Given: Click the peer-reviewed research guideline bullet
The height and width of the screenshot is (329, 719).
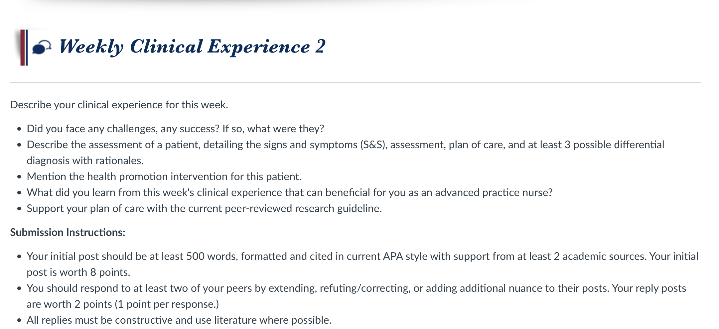Looking at the screenshot, I should tap(204, 208).
